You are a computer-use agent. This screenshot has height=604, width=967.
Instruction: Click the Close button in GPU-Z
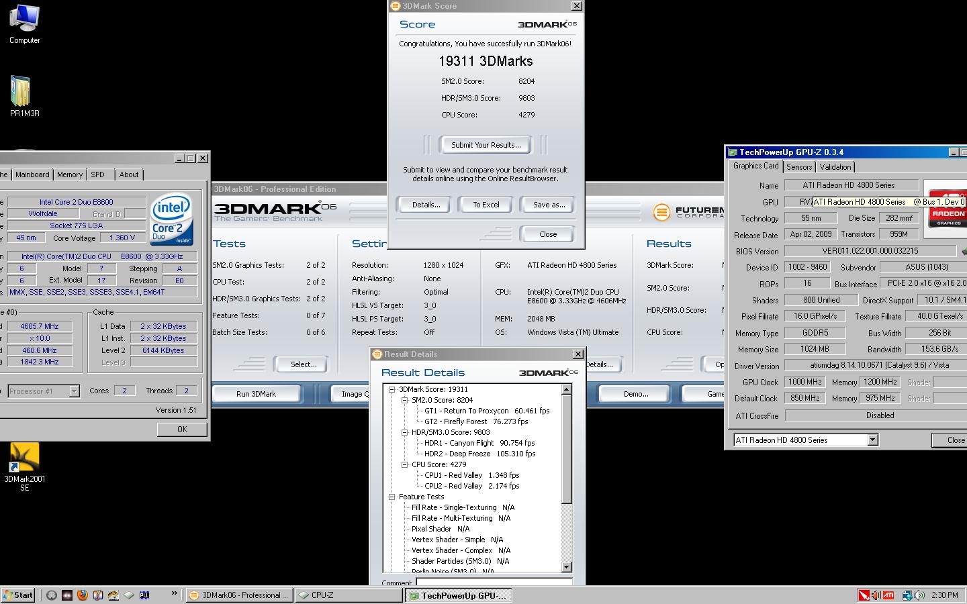coord(951,440)
